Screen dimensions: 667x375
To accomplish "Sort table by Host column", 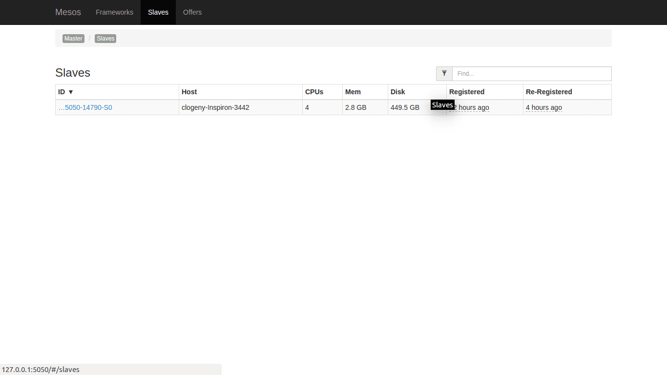I will click(x=189, y=92).
